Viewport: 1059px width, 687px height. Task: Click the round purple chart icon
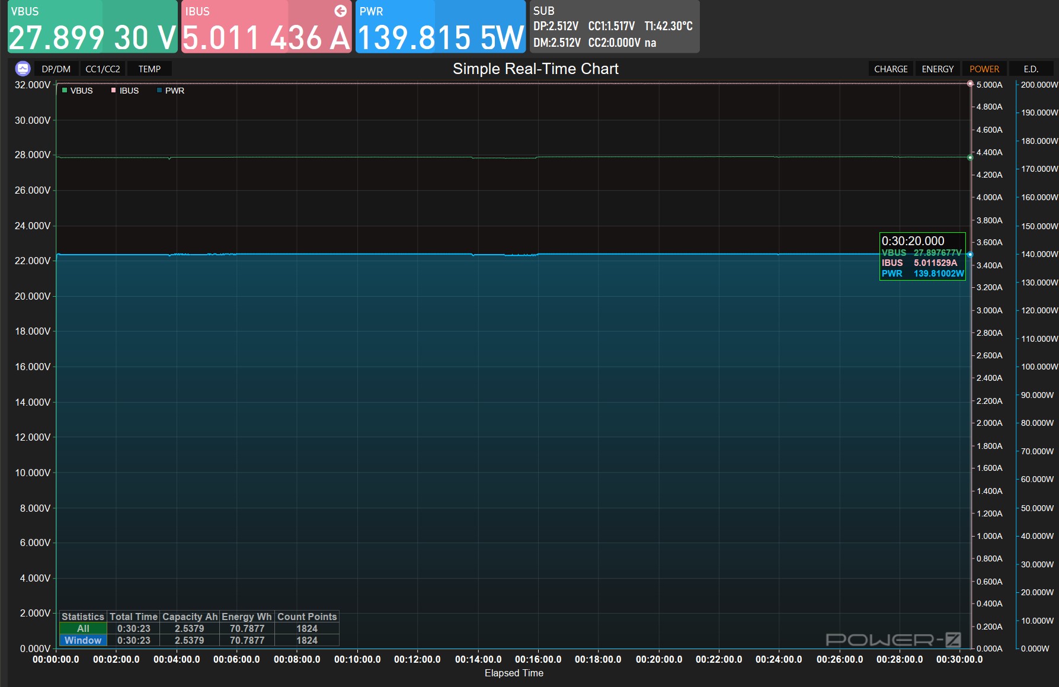coord(23,69)
